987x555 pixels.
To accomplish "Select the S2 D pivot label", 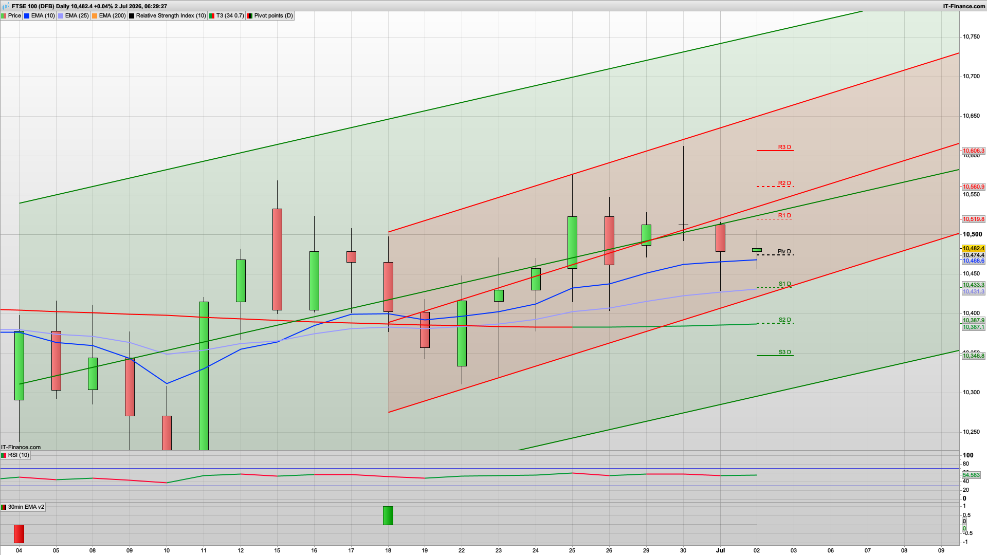I will click(x=784, y=320).
